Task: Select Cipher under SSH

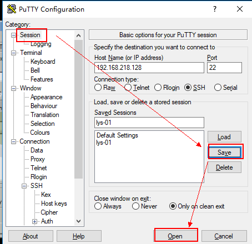Action: [x=49, y=212]
